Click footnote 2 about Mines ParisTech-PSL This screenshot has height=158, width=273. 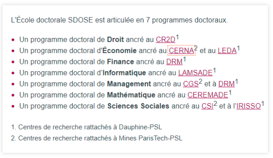pos(96,139)
